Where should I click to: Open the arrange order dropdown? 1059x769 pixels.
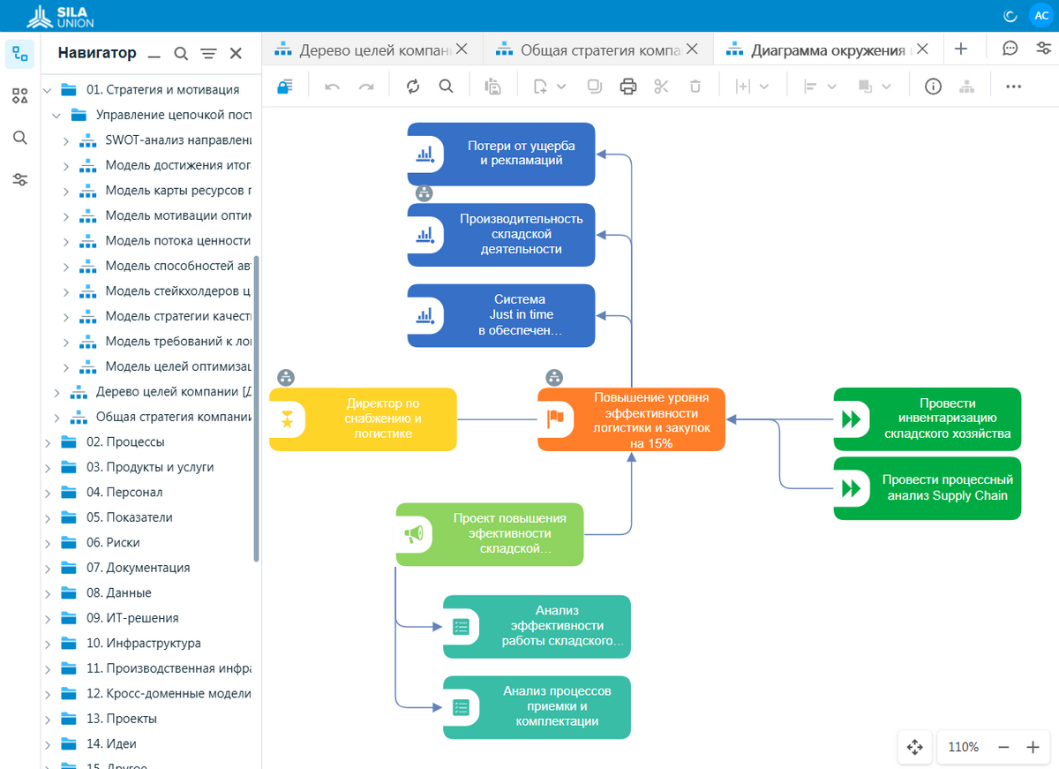click(875, 87)
